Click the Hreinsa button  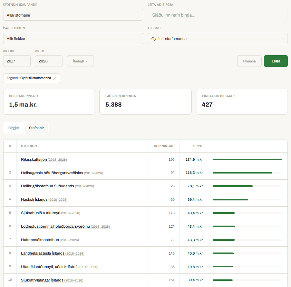[249, 61]
